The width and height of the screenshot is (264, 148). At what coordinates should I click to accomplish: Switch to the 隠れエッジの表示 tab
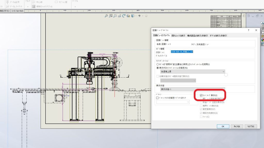click(x=178, y=35)
